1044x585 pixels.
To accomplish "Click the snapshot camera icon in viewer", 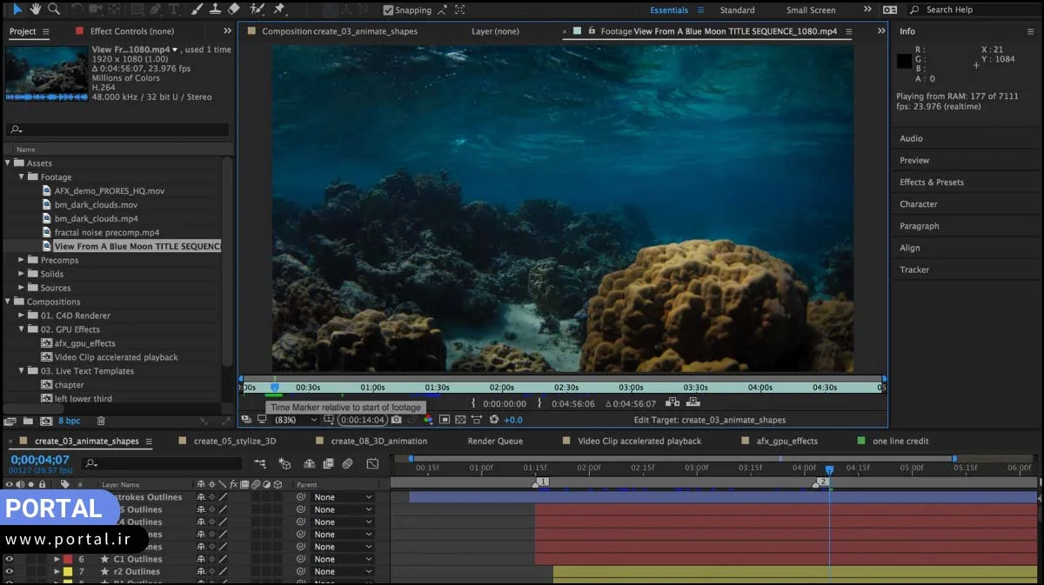I will point(397,420).
